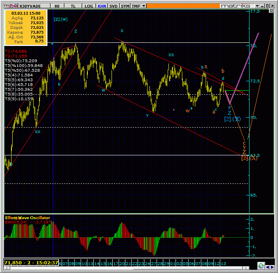Select the SYM toolbar item

point(125,6)
